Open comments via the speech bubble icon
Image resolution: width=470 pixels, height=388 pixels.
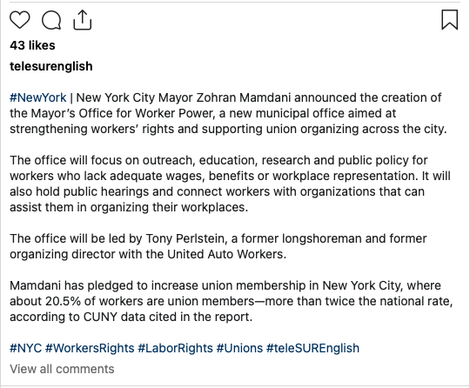pos(51,20)
